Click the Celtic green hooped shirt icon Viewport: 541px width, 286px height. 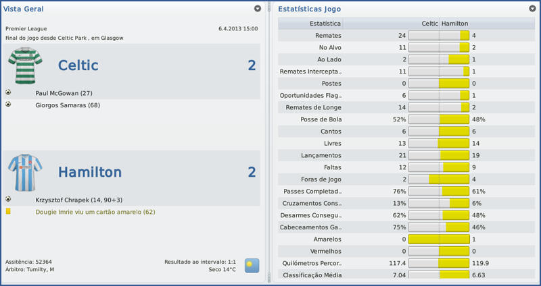[25, 65]
